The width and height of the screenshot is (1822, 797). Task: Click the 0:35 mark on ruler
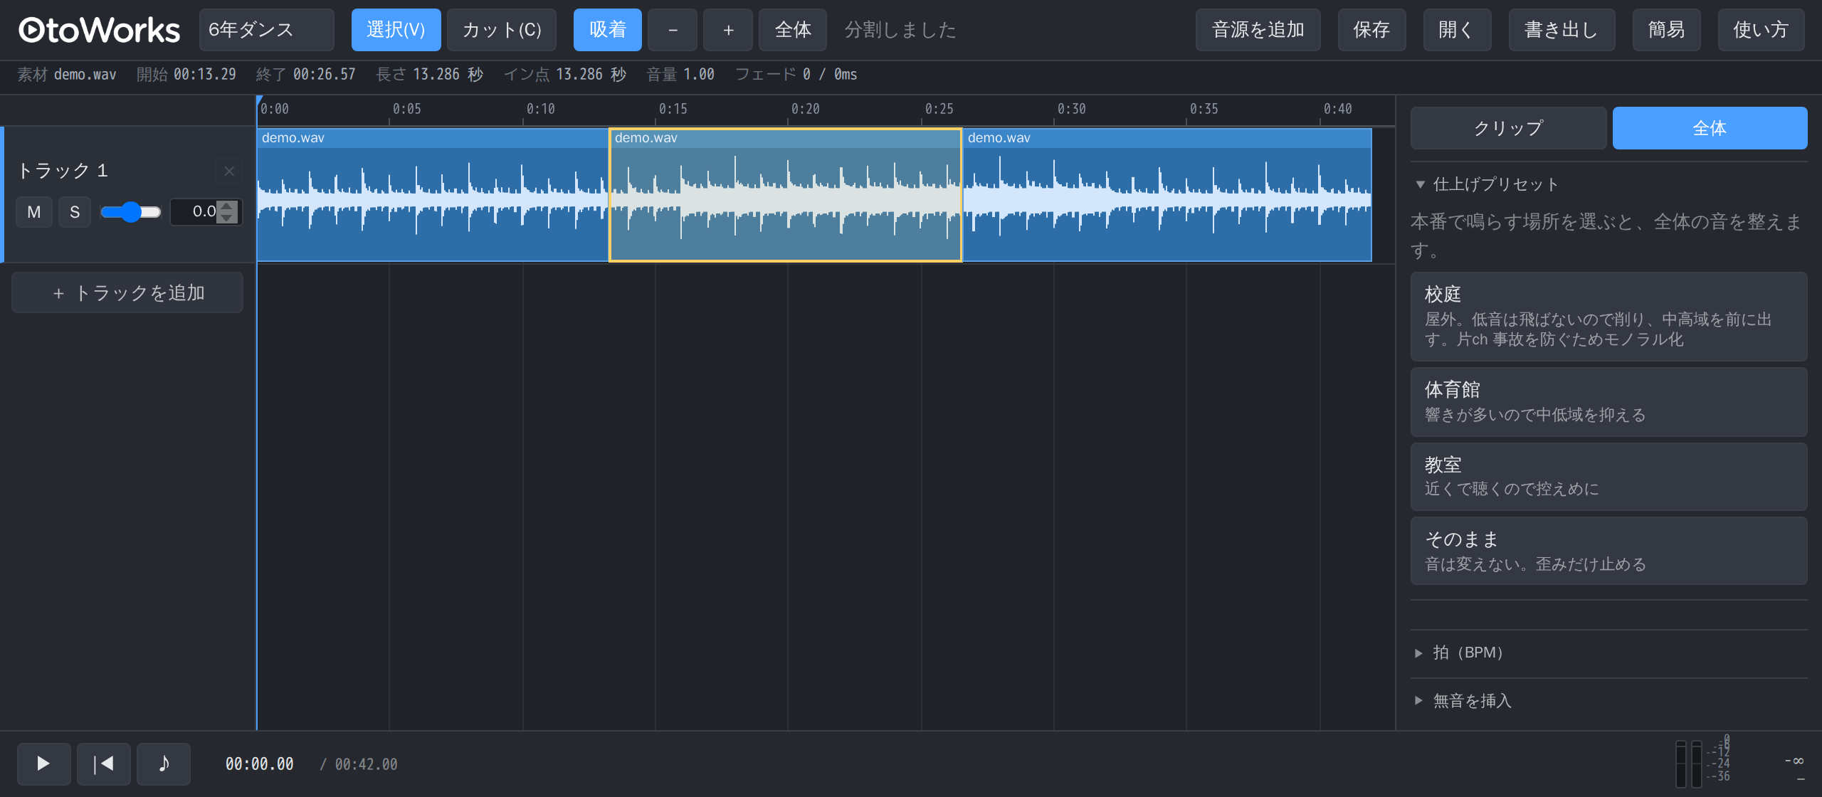[x=1204, y=109]
